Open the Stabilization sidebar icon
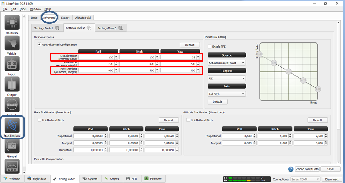345x183 pixels. (12, 126)
